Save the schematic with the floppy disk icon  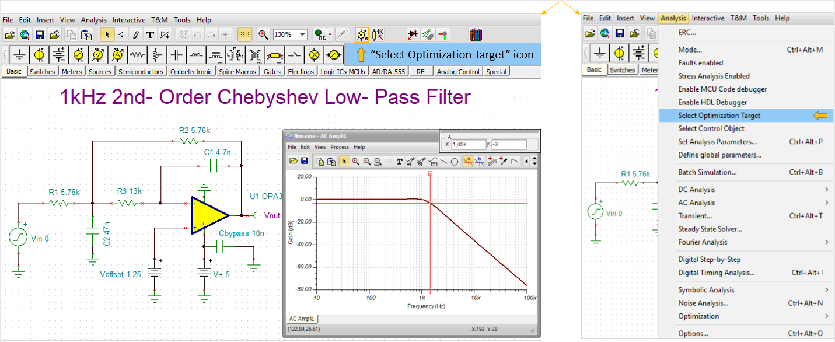40,34
